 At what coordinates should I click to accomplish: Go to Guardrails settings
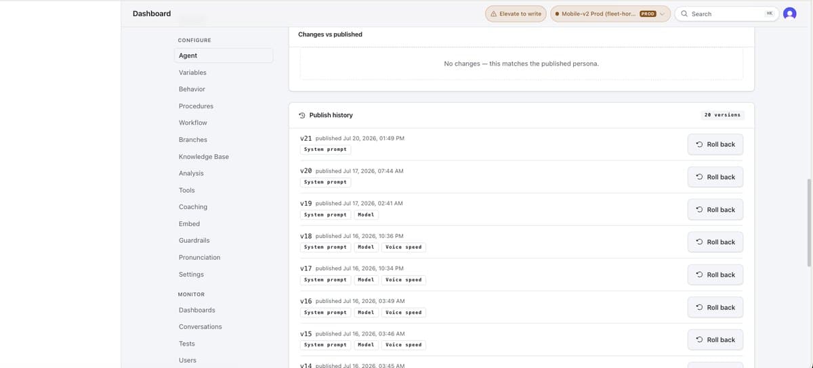pos(194,240)
